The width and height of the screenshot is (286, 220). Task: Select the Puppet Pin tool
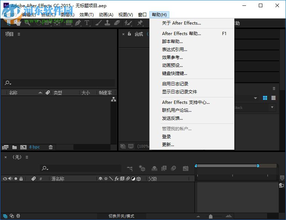point(140,23)
